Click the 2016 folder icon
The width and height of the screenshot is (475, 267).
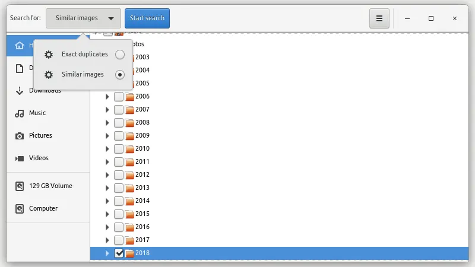(x=129, y=227)
